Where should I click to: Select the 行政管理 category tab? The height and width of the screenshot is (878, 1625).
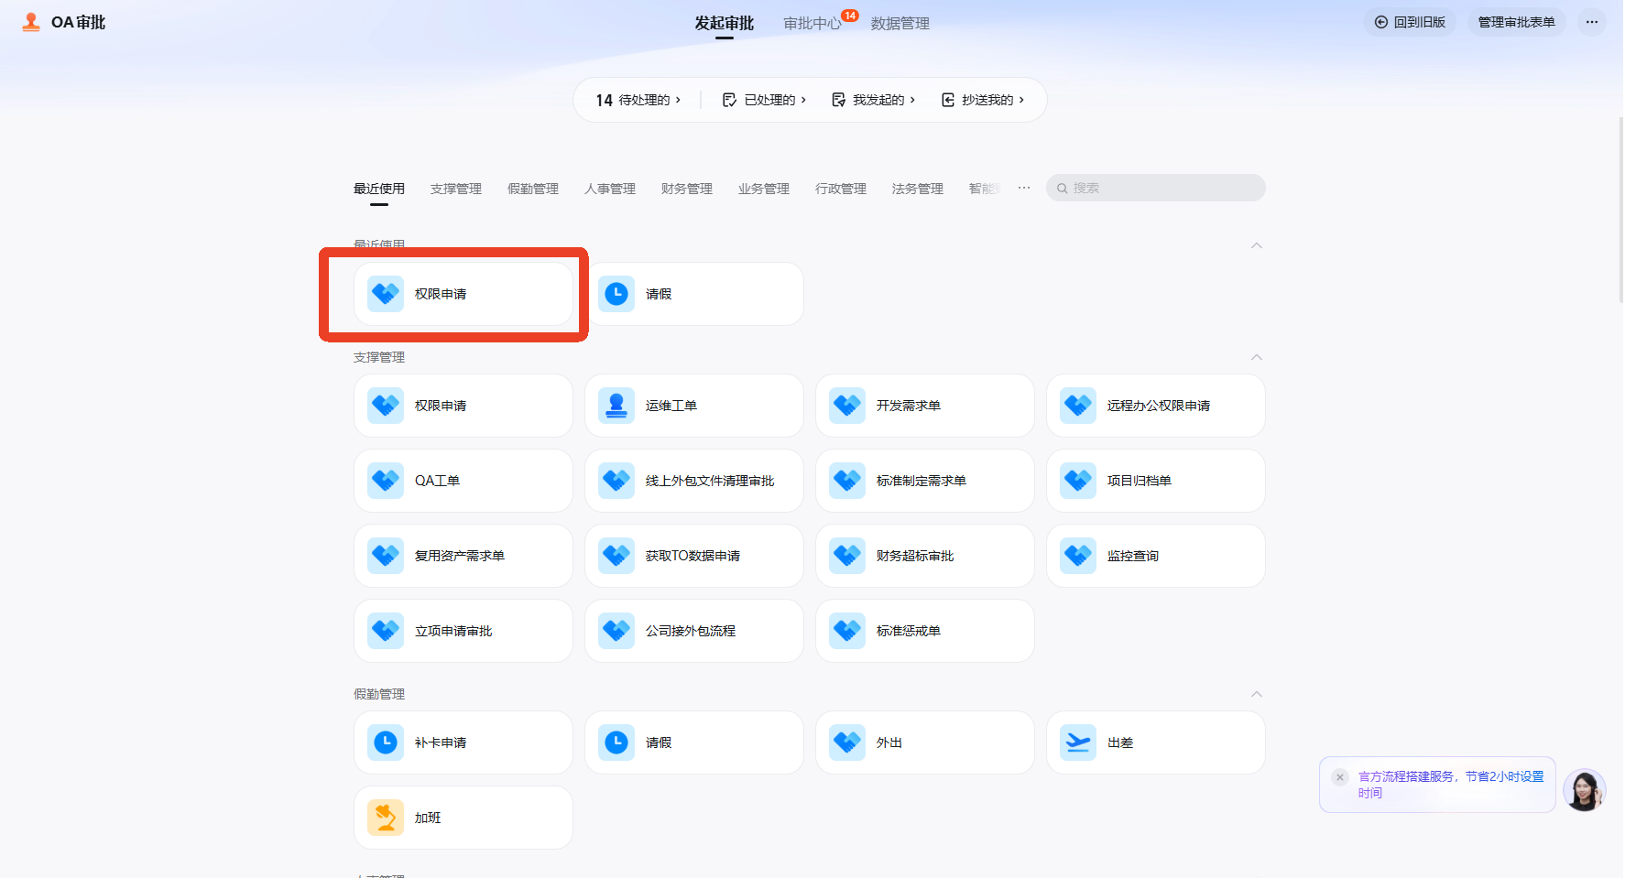tap(841, 189)
